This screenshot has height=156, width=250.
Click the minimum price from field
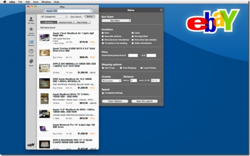click(133, 55)
